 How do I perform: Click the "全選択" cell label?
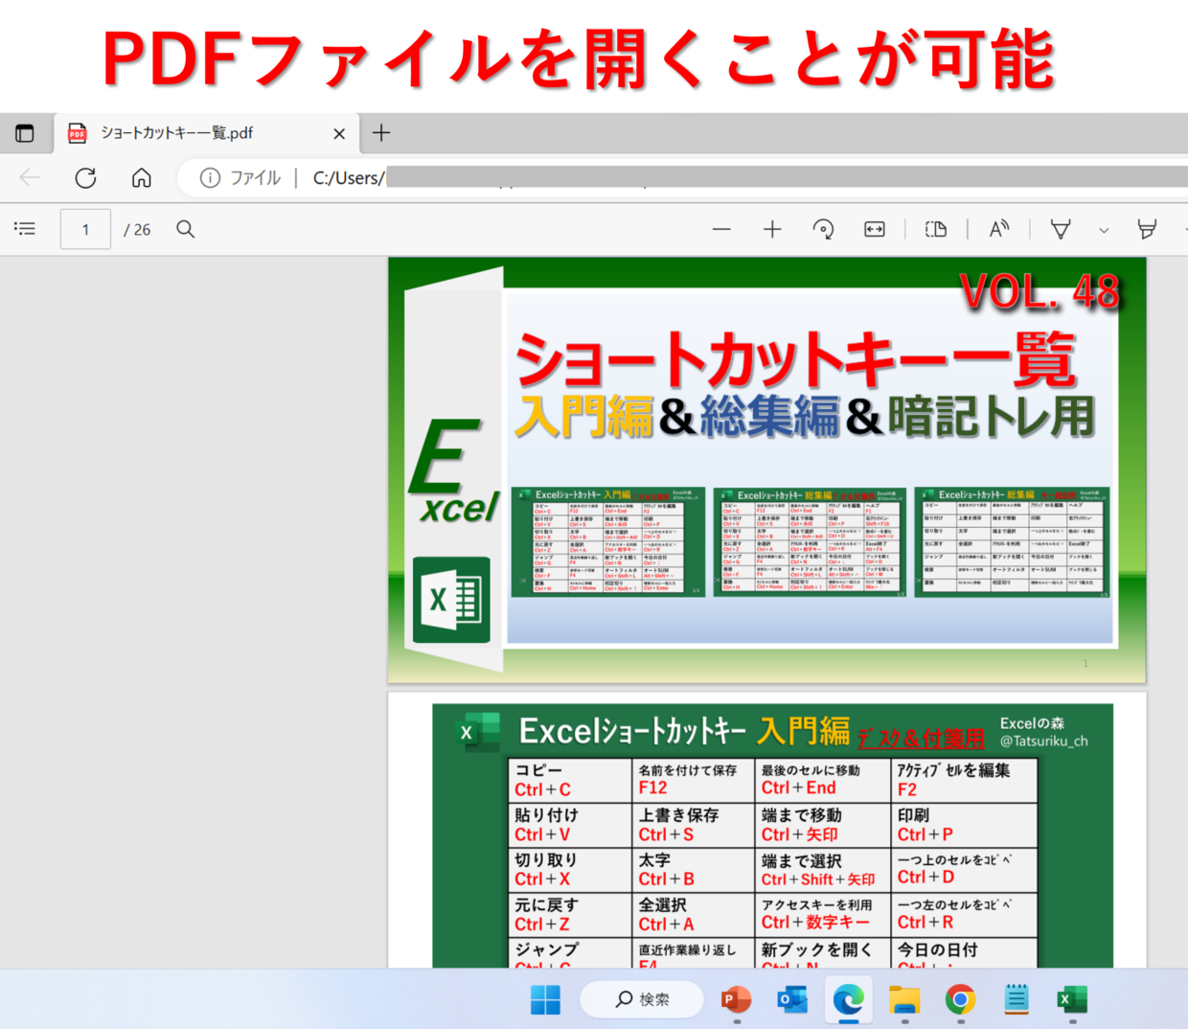click(663, 904)
